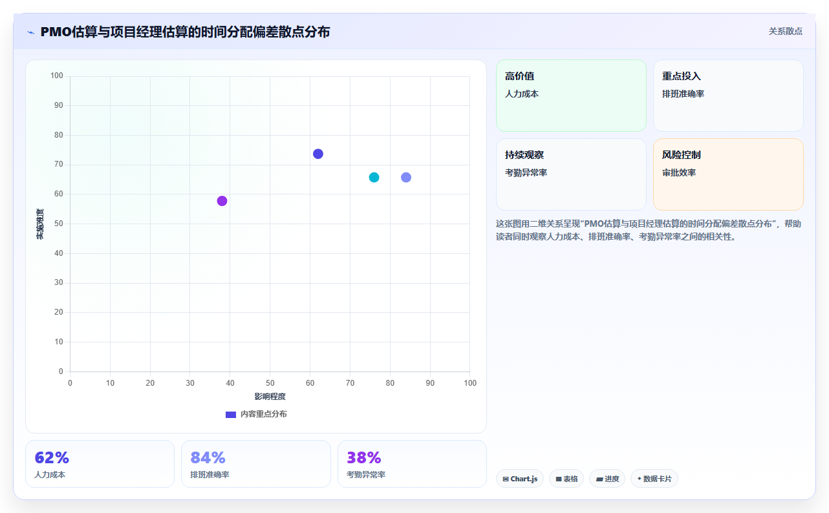
Task: Select the 38% 考勤异常率 stat card
Action: click(x=412, y=464)
